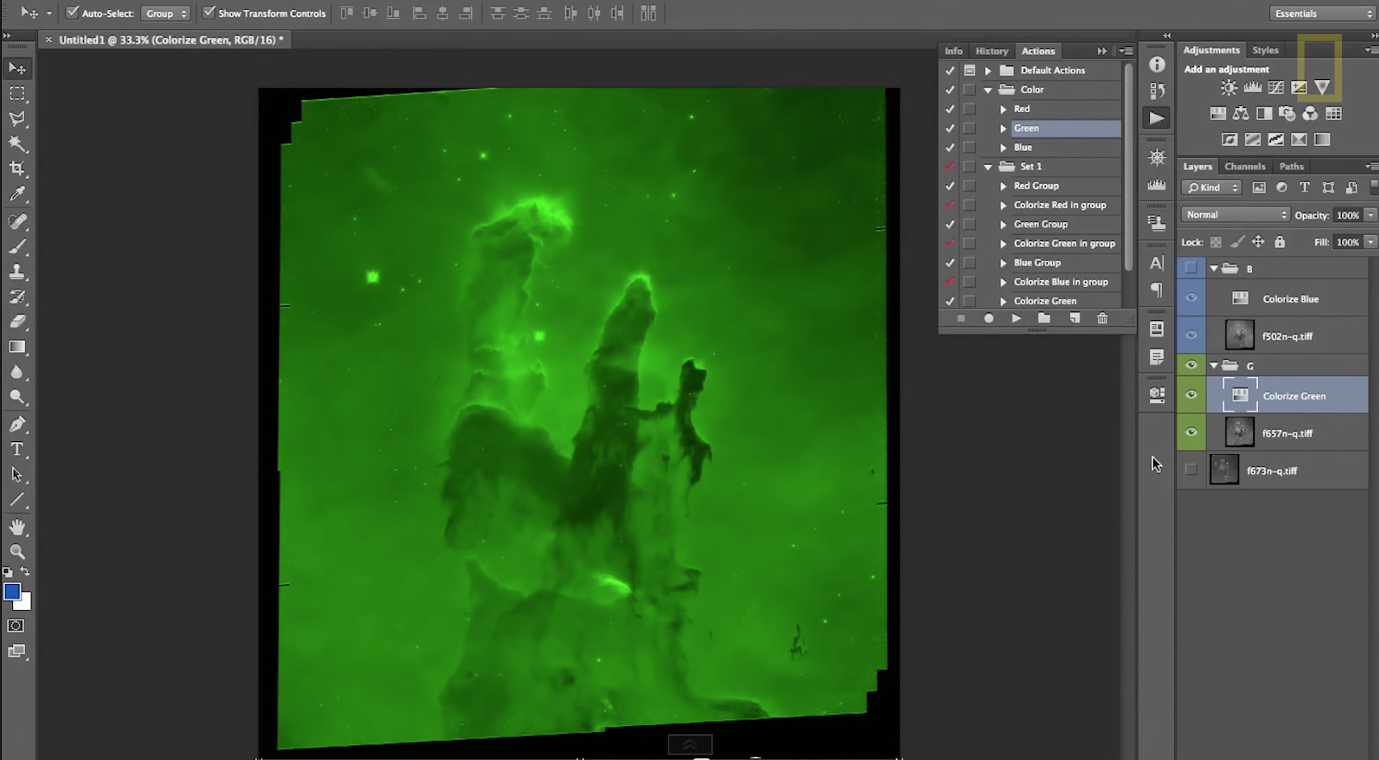Select the Crop tool
This screenshot has width=1379, height=760.
coord(17,169)
